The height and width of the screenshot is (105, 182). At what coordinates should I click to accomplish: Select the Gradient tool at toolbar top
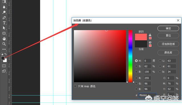click(x=4, y=1)
